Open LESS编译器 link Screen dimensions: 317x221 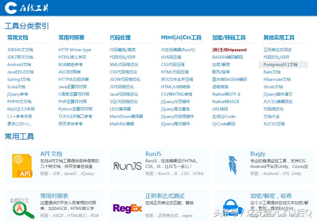(x=120, y=109)
